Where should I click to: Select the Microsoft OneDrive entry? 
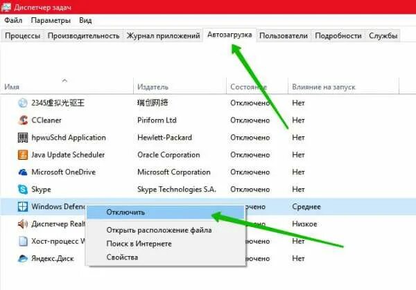[x=63, y=172]
